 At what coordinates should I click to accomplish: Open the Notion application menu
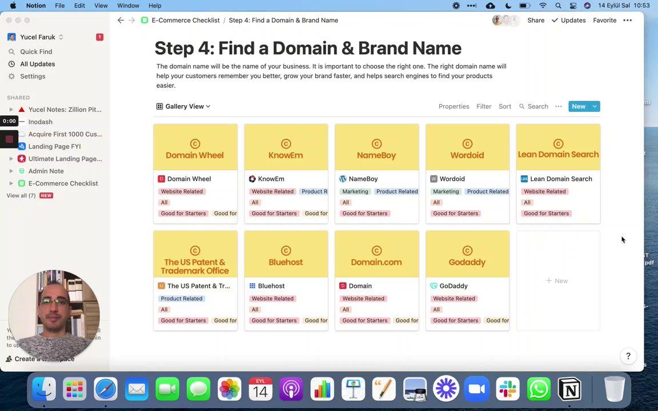[x=35, y=6]
